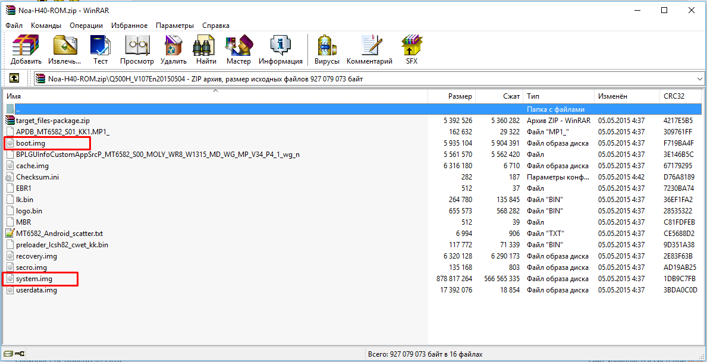Click type 'Архив ZIP - WinRAR' cell
This screenshot has height=362, width=707.
click(x=558, y=121)
